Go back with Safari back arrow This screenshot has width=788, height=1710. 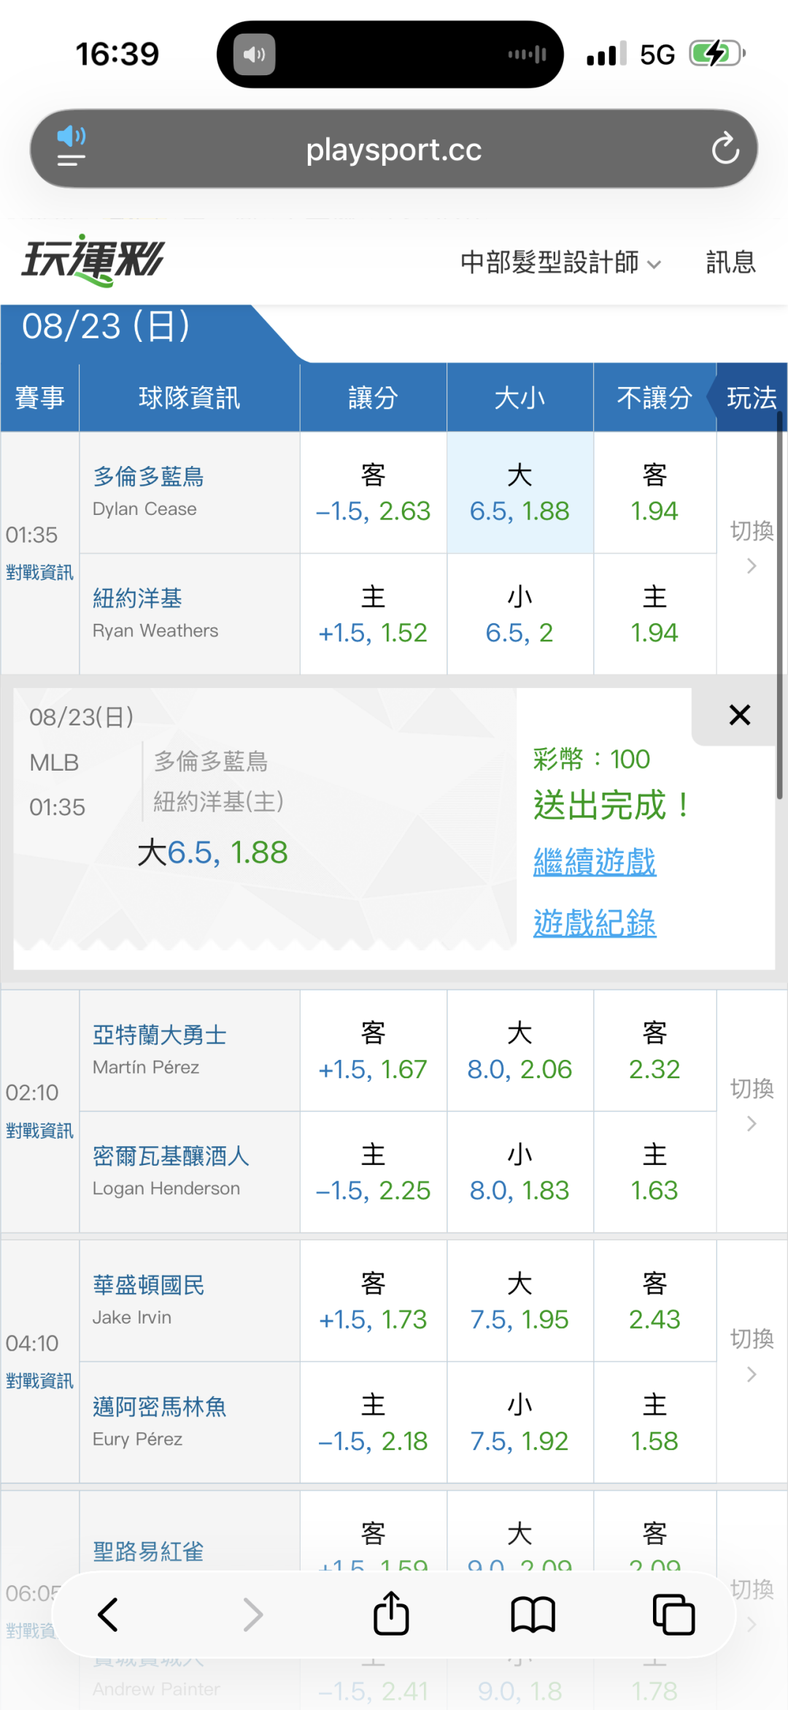(108, 1614)
